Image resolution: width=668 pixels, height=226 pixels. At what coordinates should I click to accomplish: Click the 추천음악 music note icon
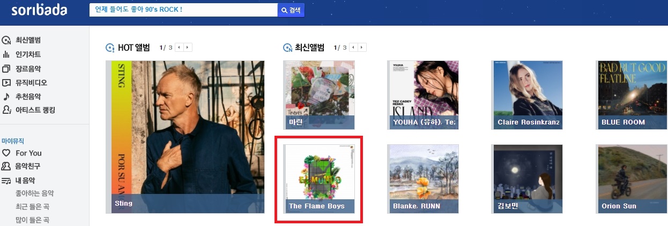click(x=6, y=97)
